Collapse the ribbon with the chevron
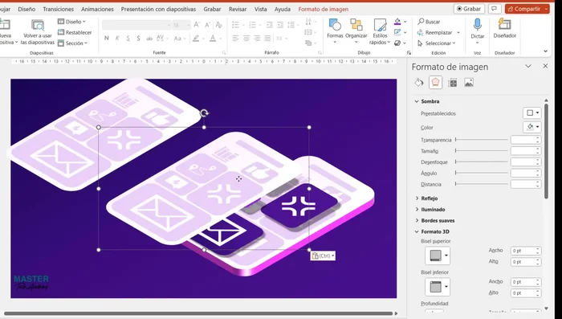 [x=545, y=51]
